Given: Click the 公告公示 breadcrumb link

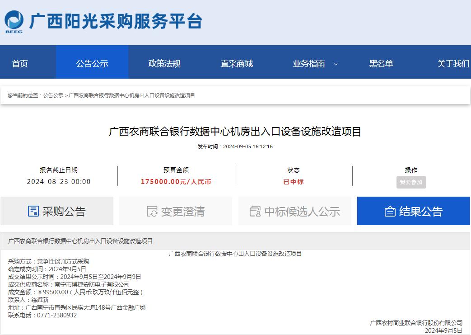Looking at the screenshot, I should [x=53, y=95].
